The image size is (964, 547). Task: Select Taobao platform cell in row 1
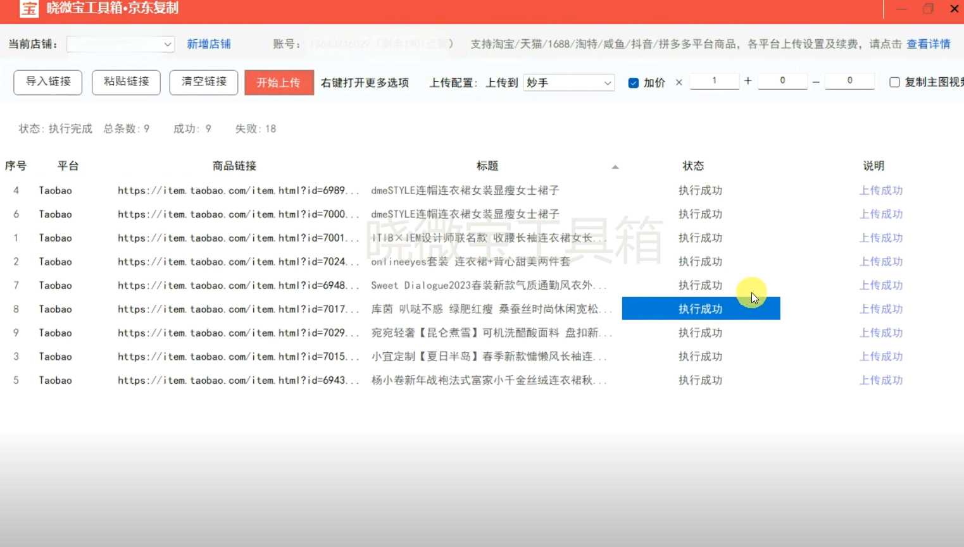55,238
